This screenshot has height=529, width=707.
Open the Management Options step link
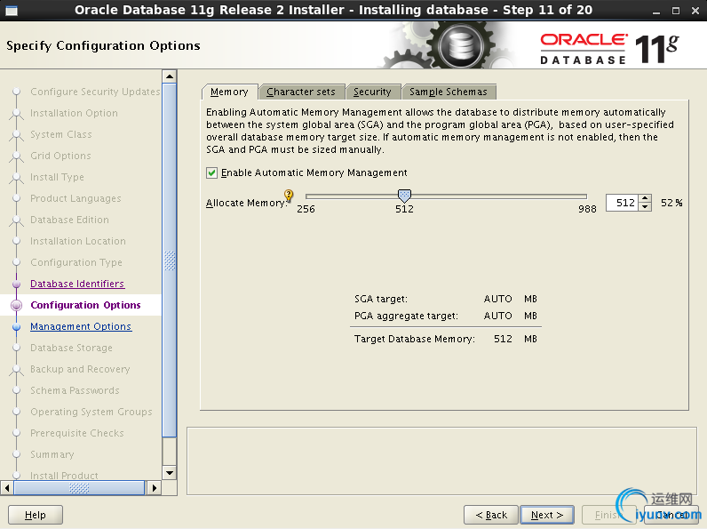point(81,326)
